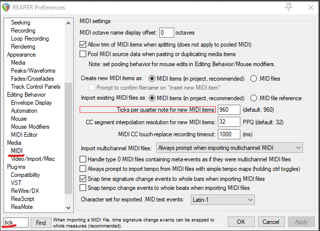Open ReWire/DX preferences page

(25, 191)
